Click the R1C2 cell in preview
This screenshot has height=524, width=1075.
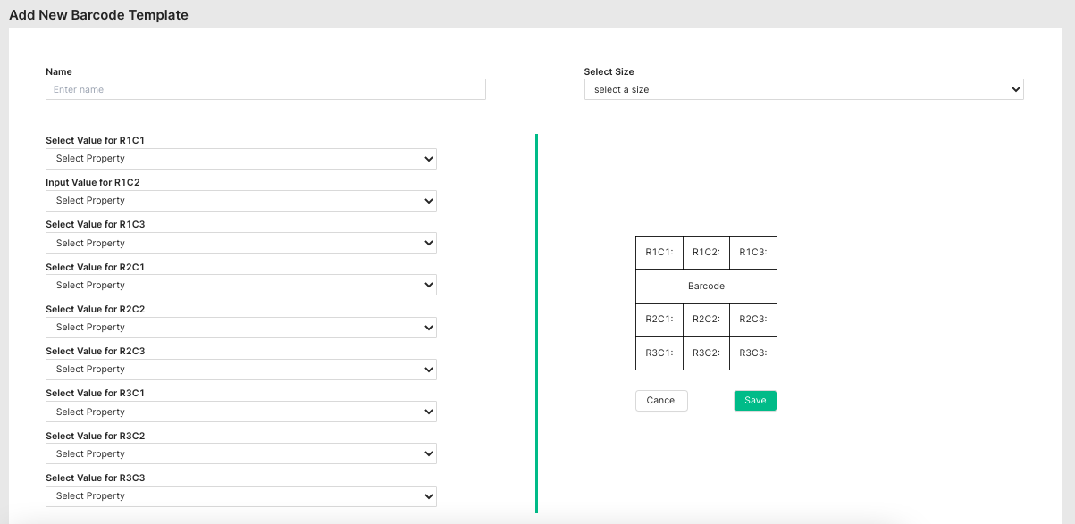click(706, 253)
